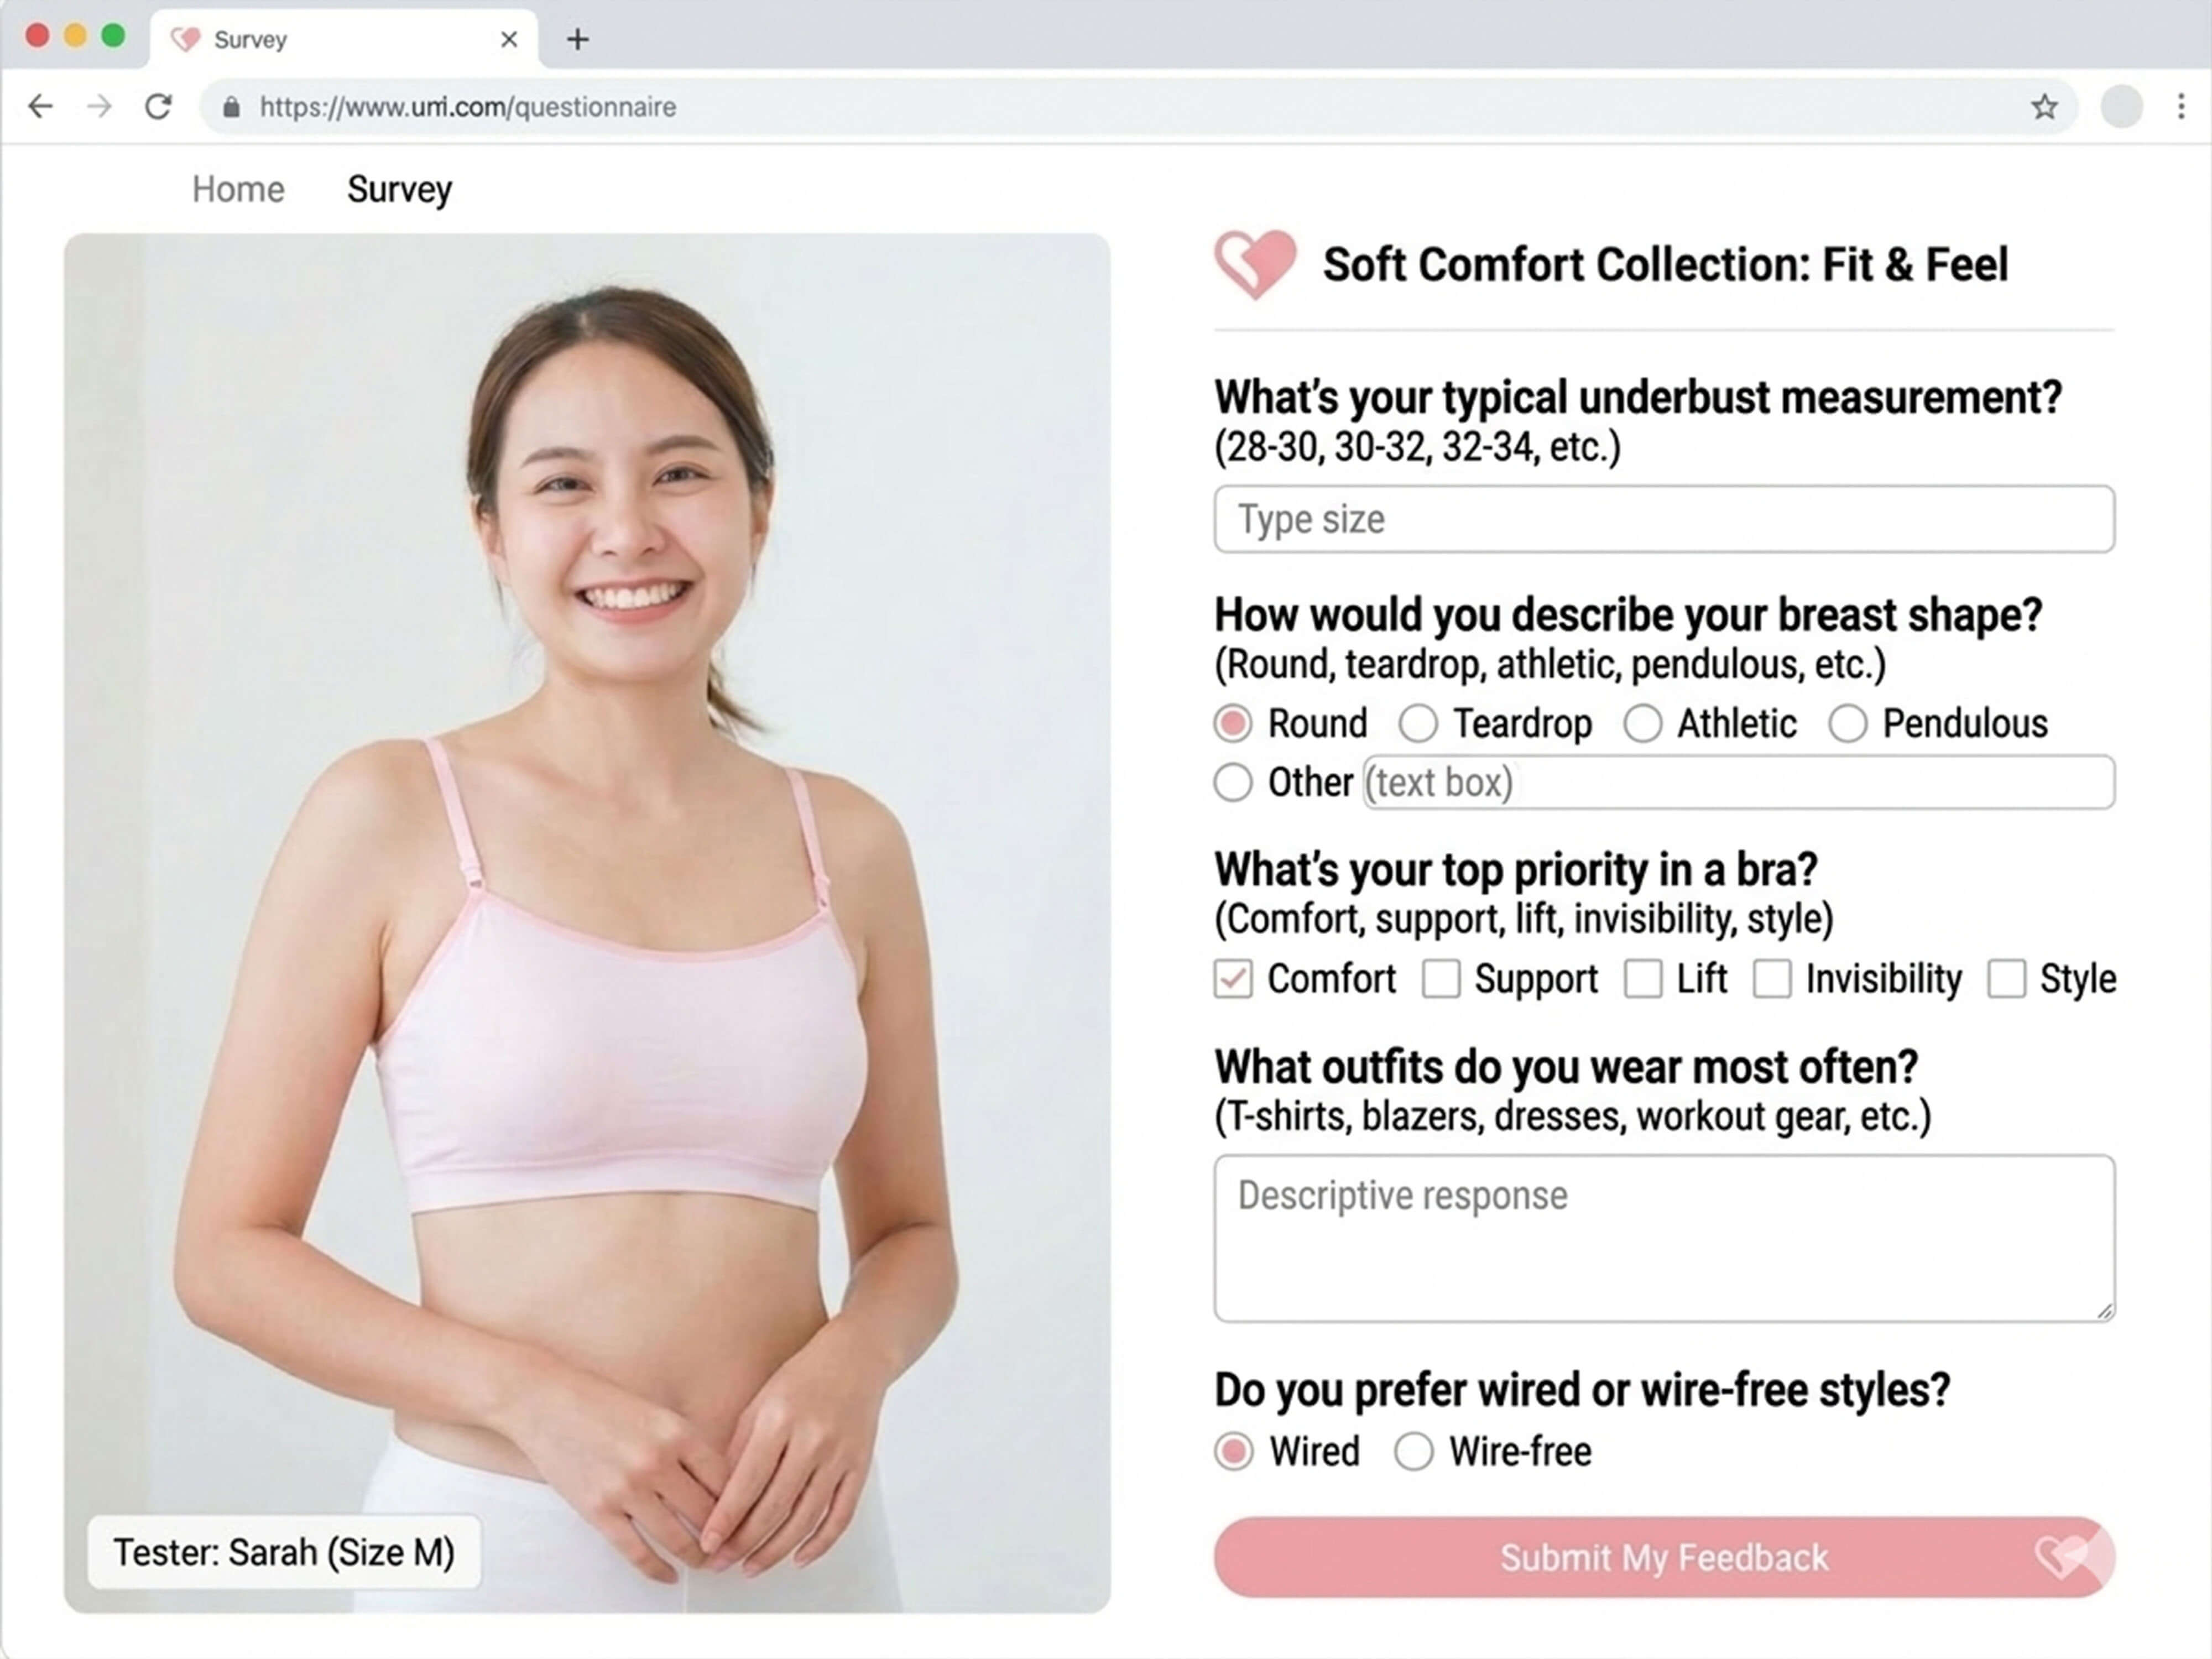2212x1659 pixels.
Task: Go to the Home navigation link
Action: pyautogui.click(x=238, y=189)
